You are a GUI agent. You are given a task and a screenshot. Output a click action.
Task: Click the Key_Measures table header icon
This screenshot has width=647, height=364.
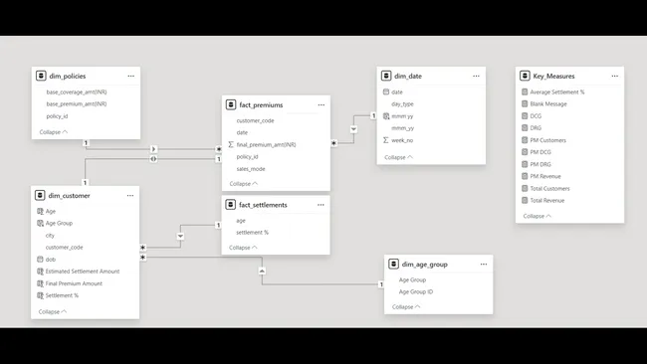(525, 76)
